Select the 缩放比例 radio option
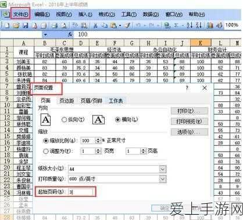Screen dimensions: 243x220 46,141
